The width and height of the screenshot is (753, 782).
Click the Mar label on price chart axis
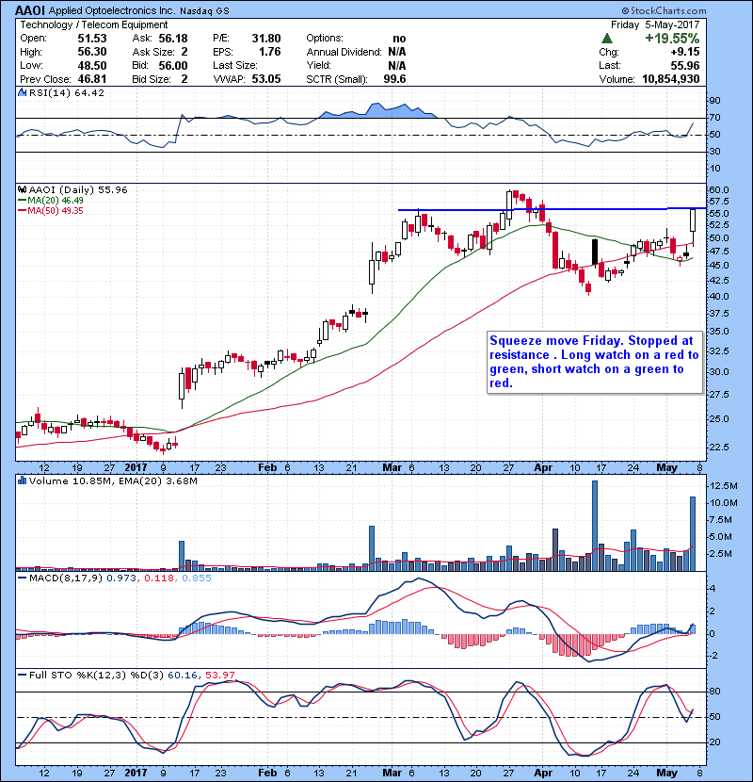tap(392, 467)
